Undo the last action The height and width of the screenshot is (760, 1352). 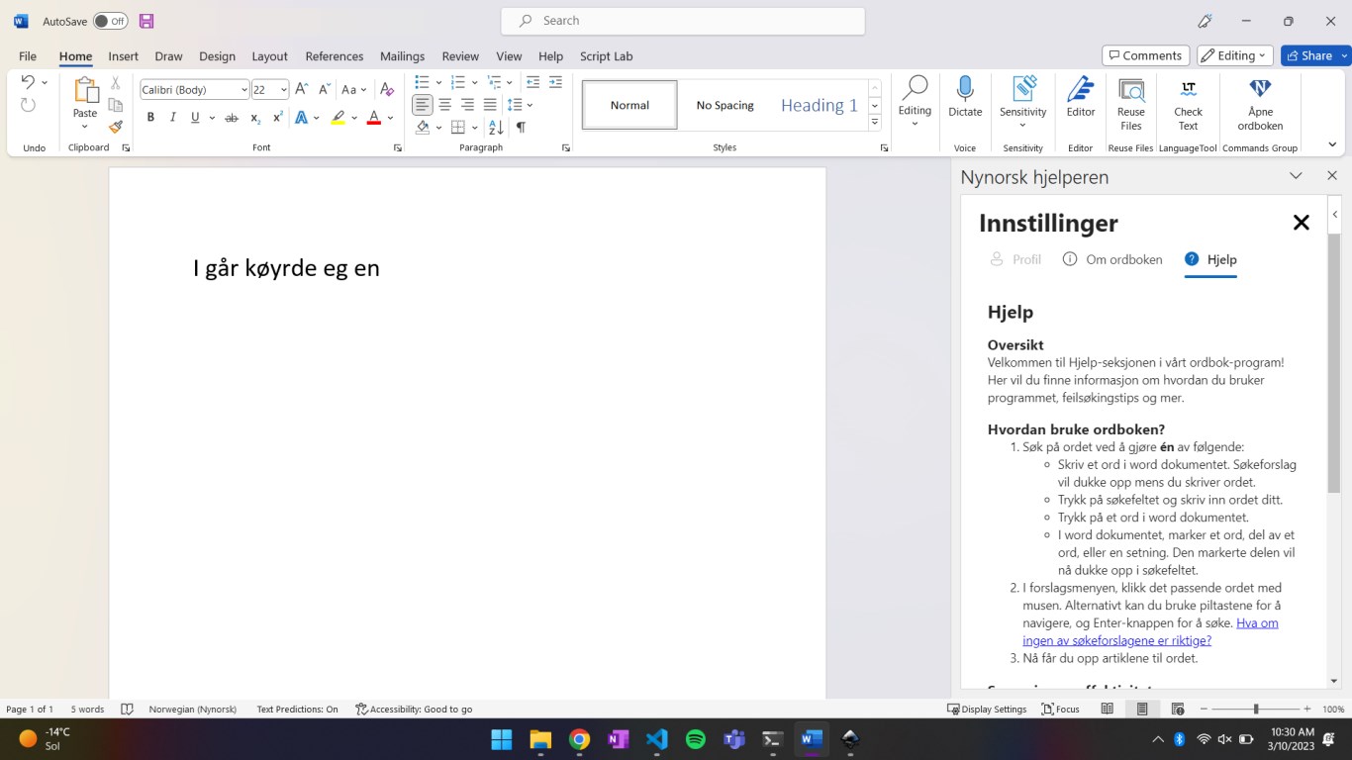pos(28,82)
